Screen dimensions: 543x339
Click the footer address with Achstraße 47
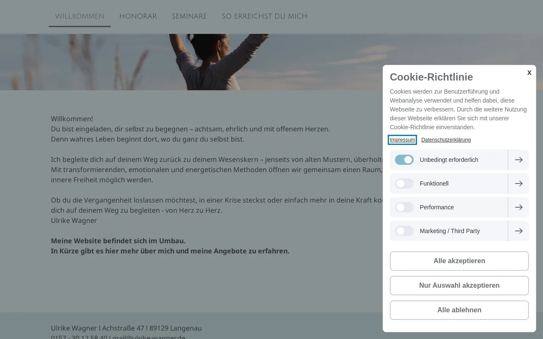(126, 328)
